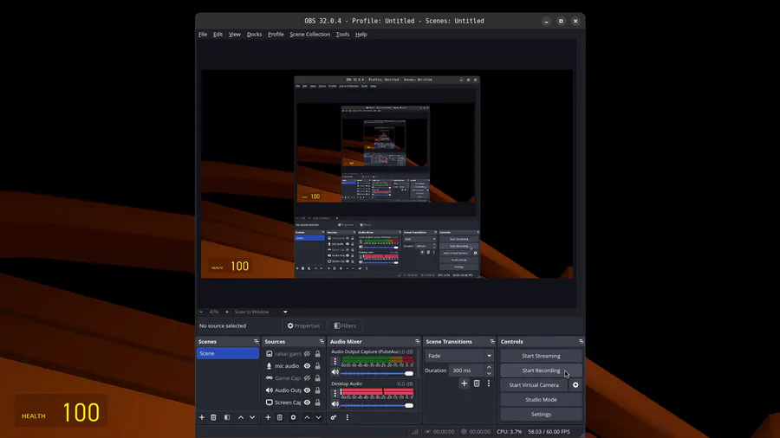The width and height of the screenshot is (780, 438).
Task: Open the Profile menu
Action: tap(276, 35)
